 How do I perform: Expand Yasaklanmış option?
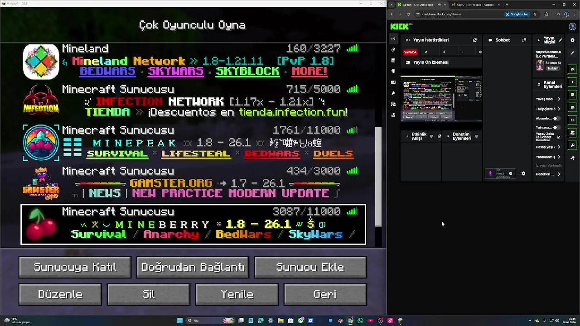click(x=559, y=157)
